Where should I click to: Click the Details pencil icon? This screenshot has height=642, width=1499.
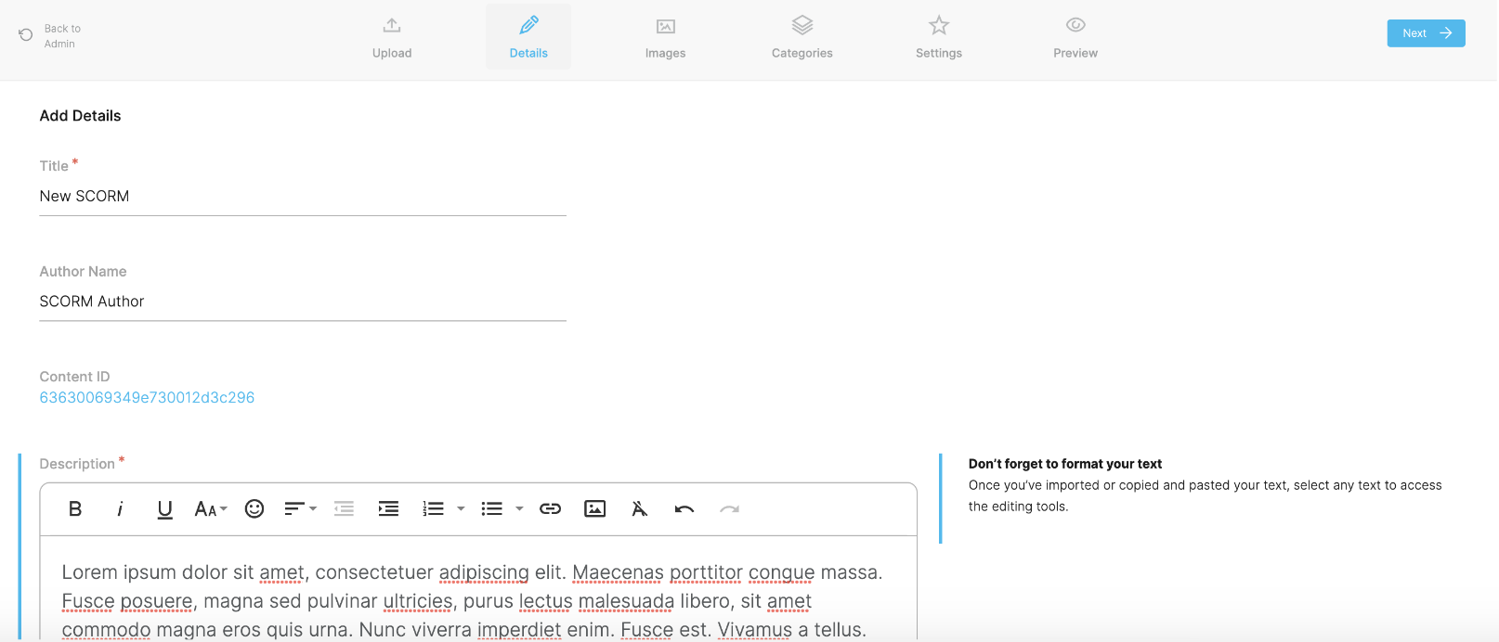(528, 25)
